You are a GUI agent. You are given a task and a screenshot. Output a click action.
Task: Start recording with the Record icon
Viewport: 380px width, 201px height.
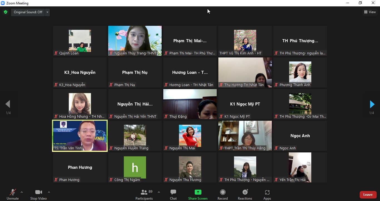pos(223,194)
